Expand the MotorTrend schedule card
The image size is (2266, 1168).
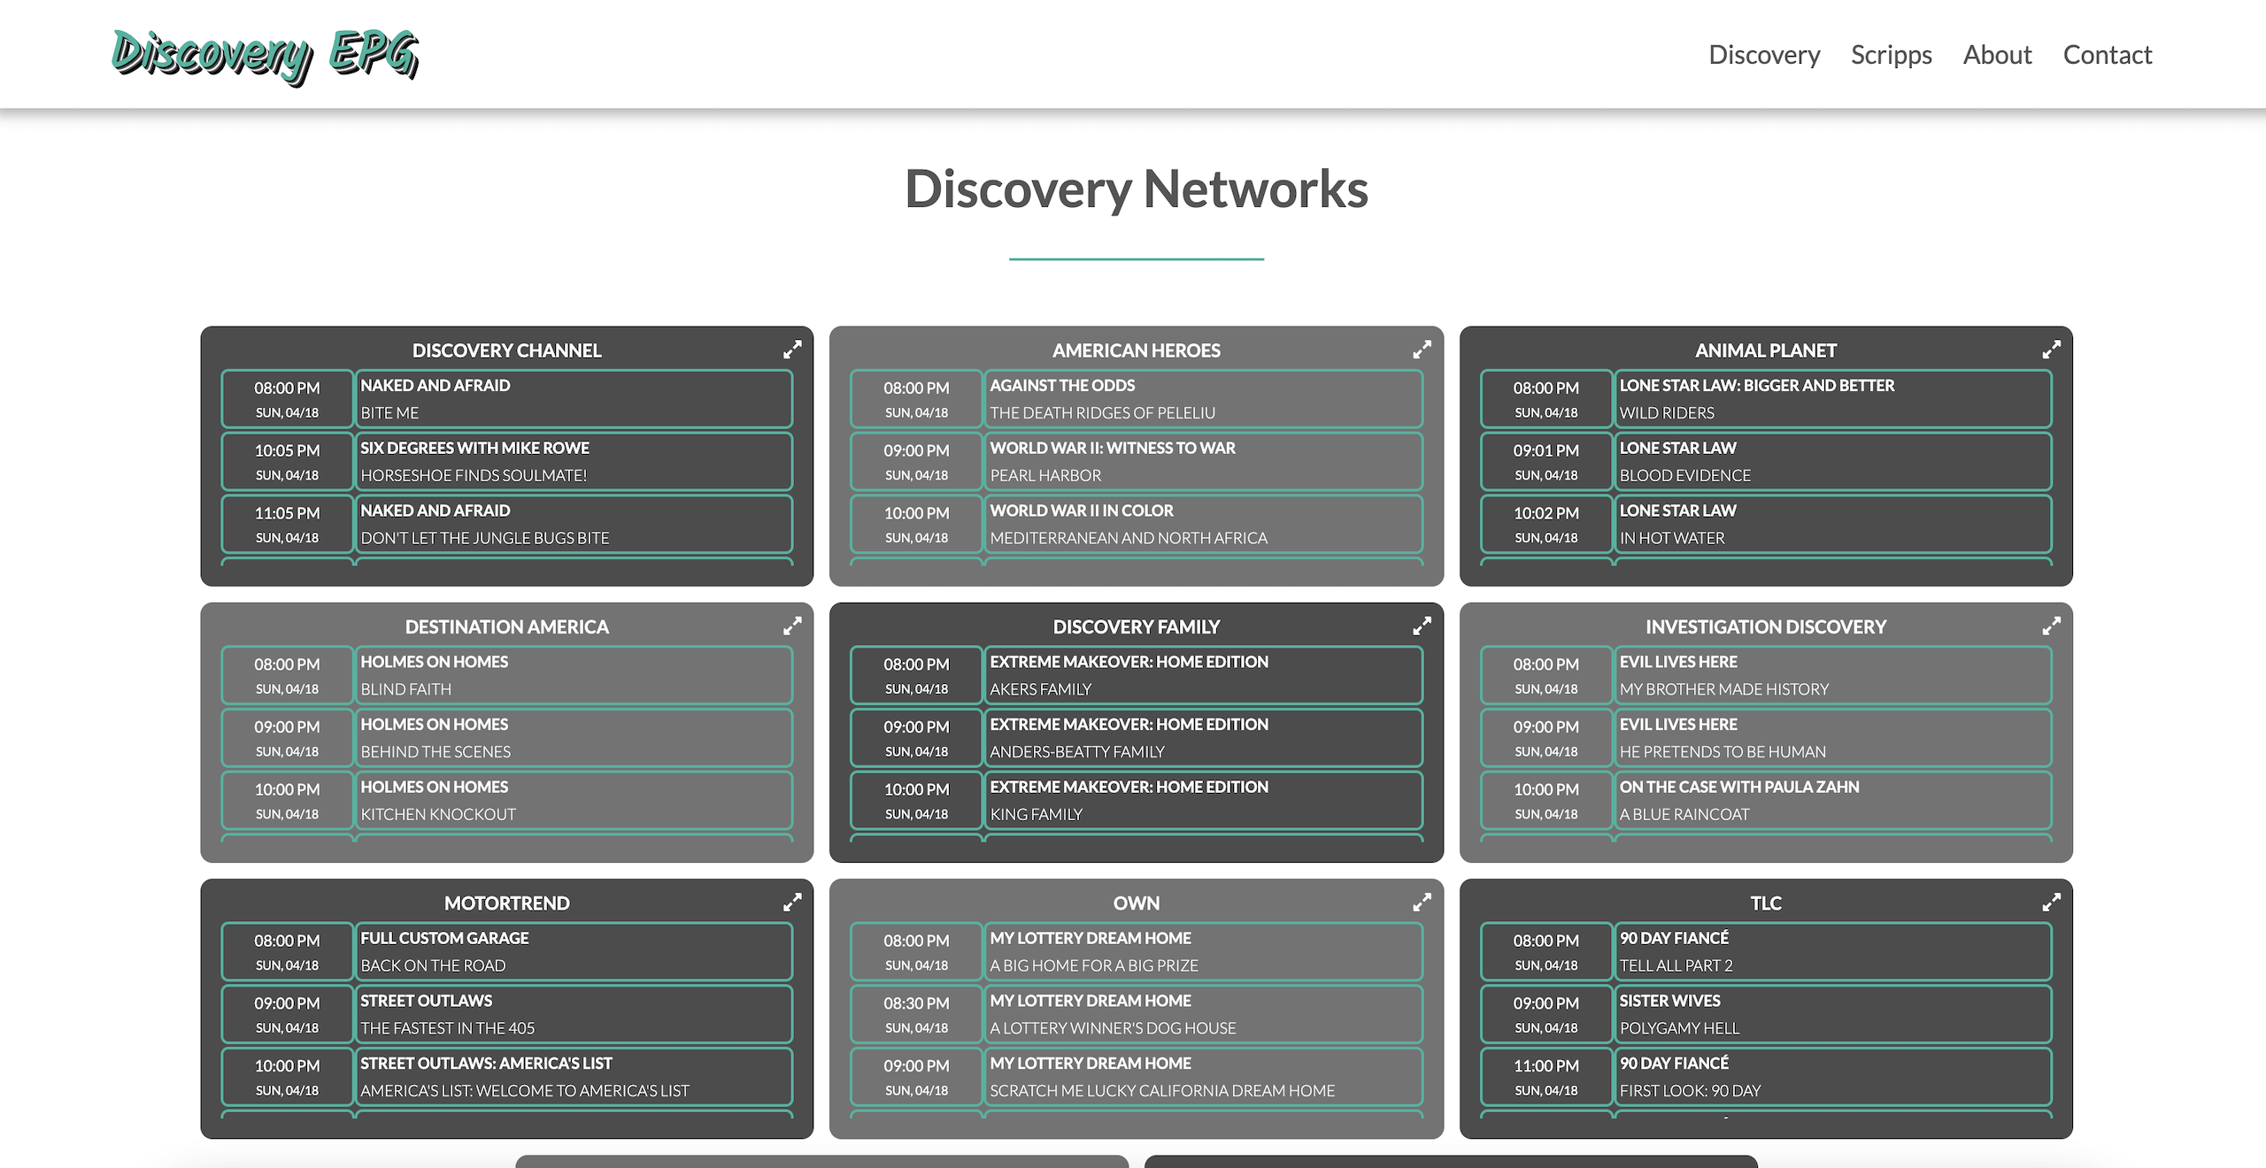point(792,902)
